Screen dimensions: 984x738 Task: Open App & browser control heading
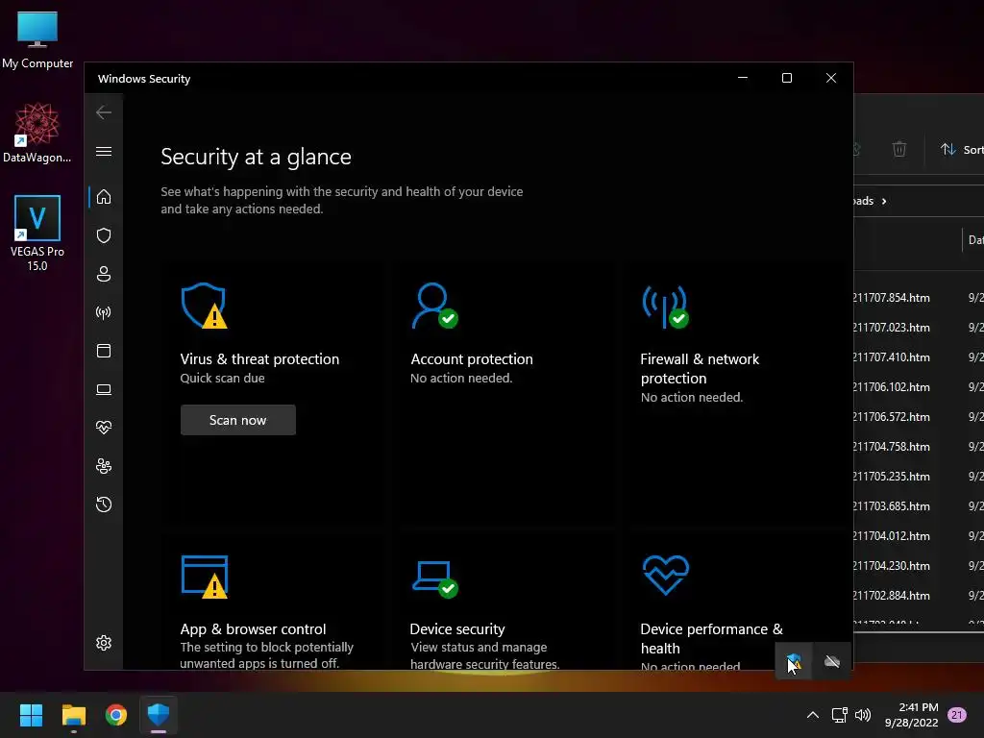click(x=253, y=628)
